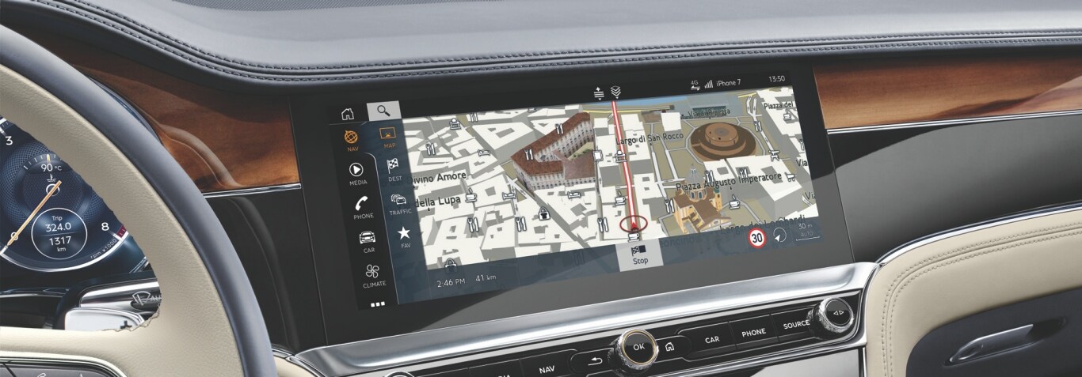Tap the 2:46 PM arrival time
Image resolution: width=1082 pixels, height=377 pixels.
[449, 281]
